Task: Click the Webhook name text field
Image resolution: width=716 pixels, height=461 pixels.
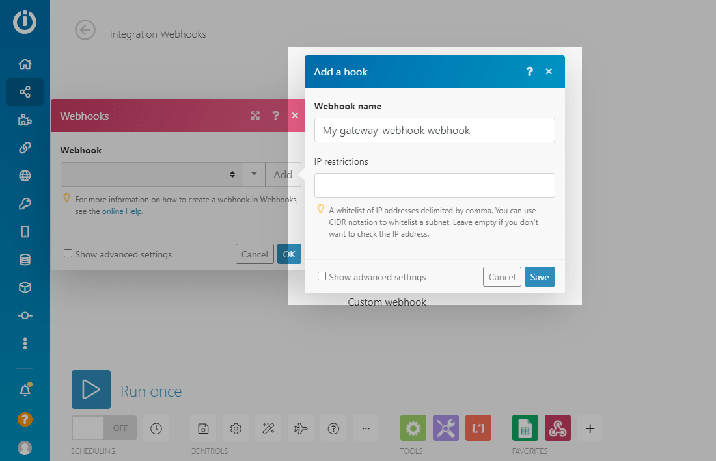Action: 434,130
